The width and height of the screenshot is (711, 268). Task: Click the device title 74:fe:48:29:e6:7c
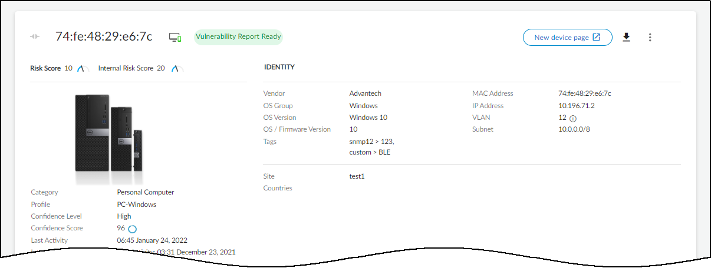click(x=104, y=36)
